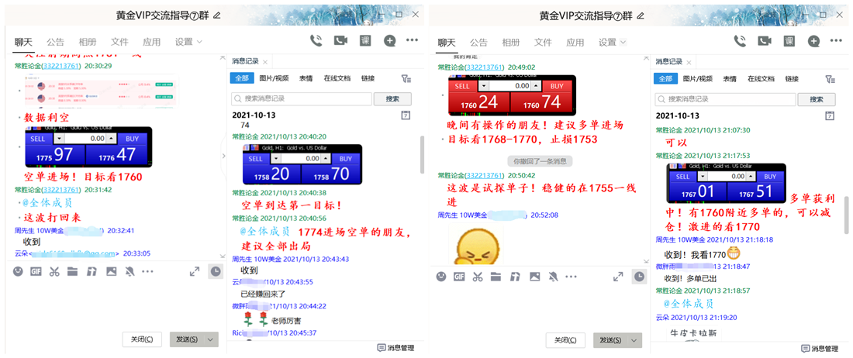The image size is (853, 358).
Task: Select 表情 filter in left message record
Action: point(306,78)
